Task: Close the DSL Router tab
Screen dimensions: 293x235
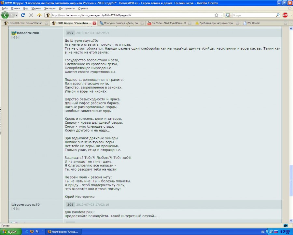Action: pos(285,23)
